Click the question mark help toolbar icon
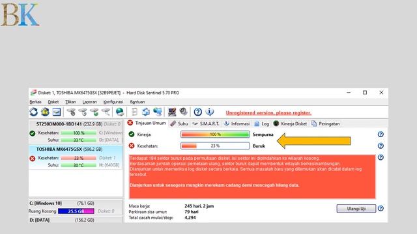Image resolution: width=417 pixels, height=234 pixels. click(197, 112)
